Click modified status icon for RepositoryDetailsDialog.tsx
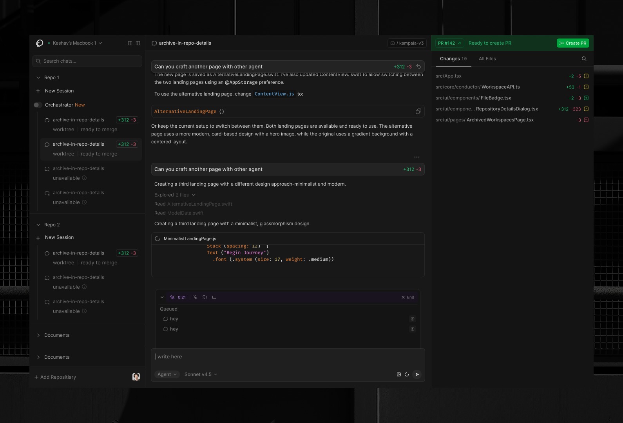This screenshot has height=423, width=623. click(x=586, y=109)
